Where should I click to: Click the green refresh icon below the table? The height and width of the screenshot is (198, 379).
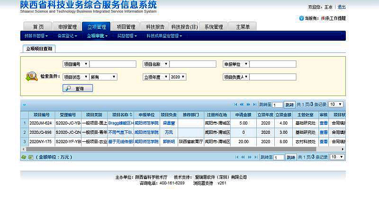coord(24,157)
